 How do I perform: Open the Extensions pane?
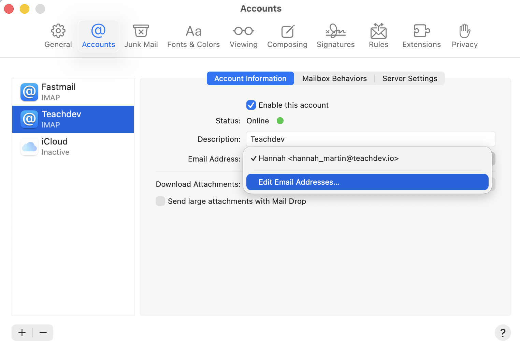coord(421,36)
